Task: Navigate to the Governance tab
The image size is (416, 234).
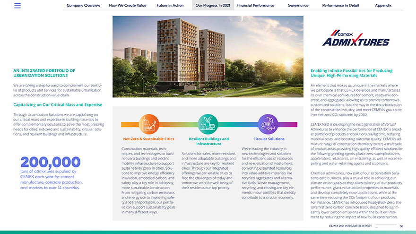Action: (298, 6)
